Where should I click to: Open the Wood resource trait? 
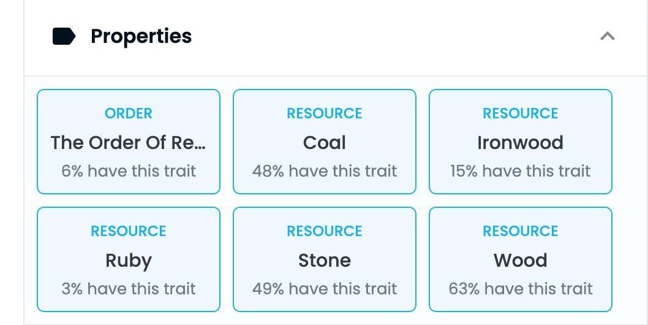521,259
